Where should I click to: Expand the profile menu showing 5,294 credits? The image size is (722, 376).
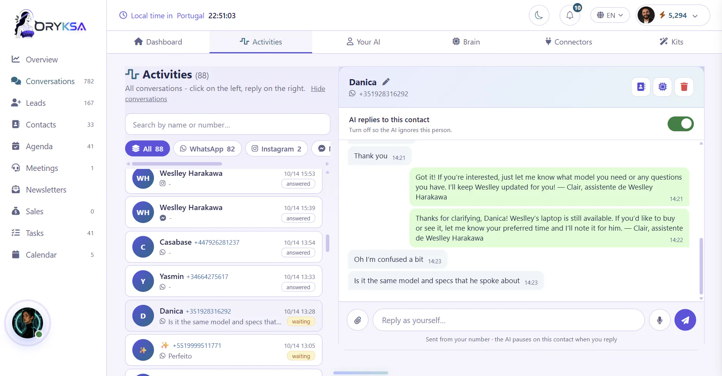673,15
